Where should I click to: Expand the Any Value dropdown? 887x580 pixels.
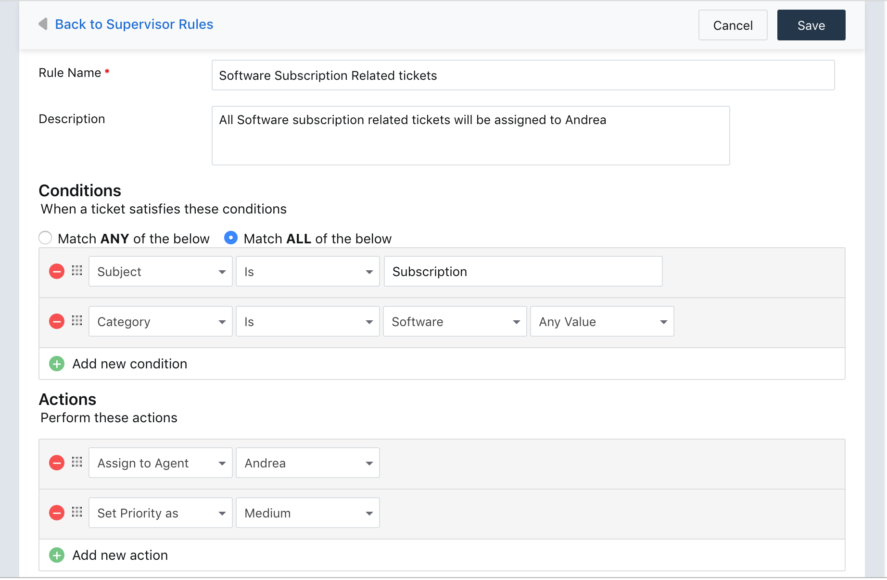point(602,321)
